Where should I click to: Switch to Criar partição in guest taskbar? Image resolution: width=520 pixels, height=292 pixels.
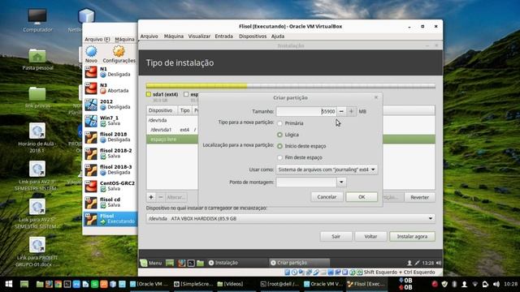click(x=299, y=263)
